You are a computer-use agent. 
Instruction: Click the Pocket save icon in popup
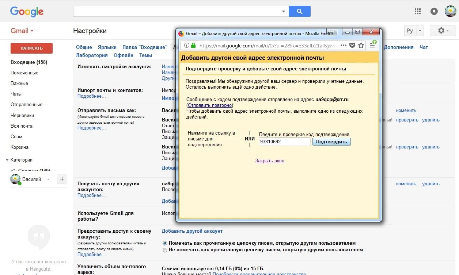(352, 46)
